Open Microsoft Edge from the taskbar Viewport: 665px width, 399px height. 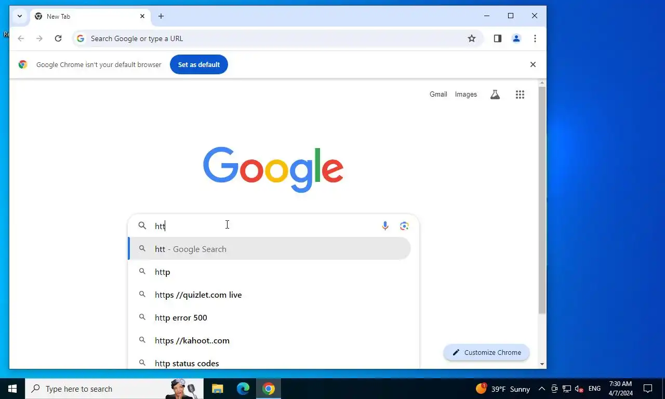pos(243,389)
